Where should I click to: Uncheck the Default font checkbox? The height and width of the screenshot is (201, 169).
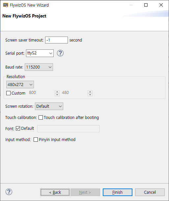[x=18, y=128]
